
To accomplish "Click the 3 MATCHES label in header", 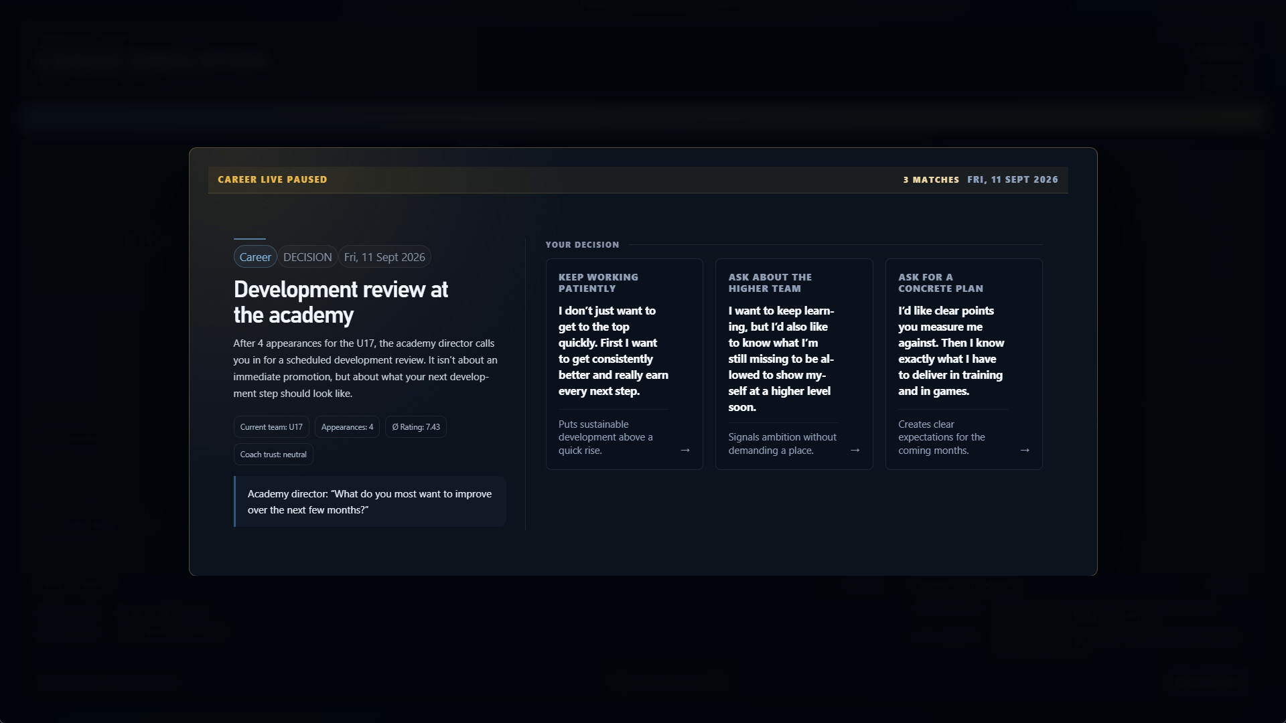I will click(x=931, y=179).
